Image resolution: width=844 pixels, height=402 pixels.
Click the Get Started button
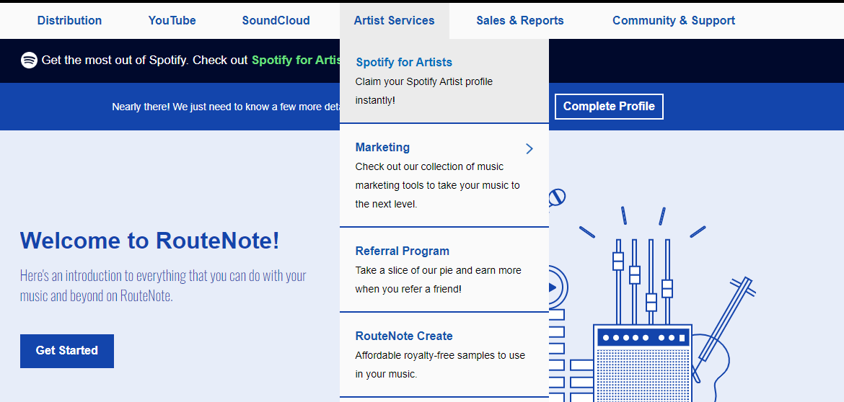(67, 351)
